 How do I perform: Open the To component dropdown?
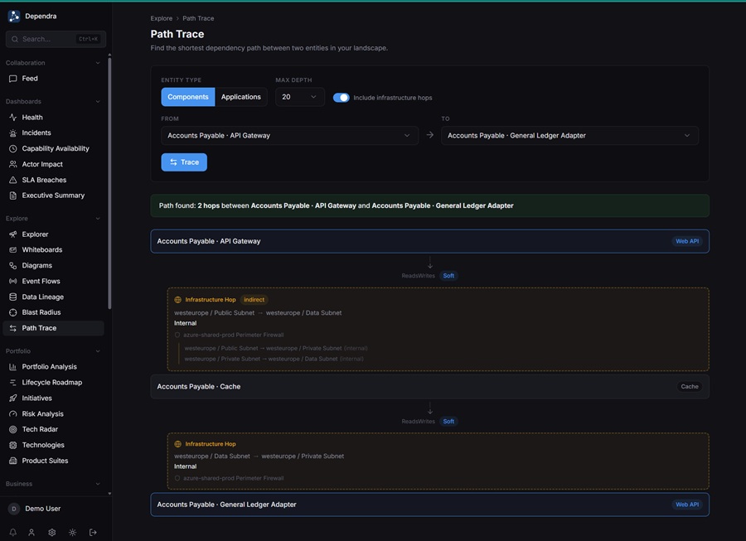point(569,136)
